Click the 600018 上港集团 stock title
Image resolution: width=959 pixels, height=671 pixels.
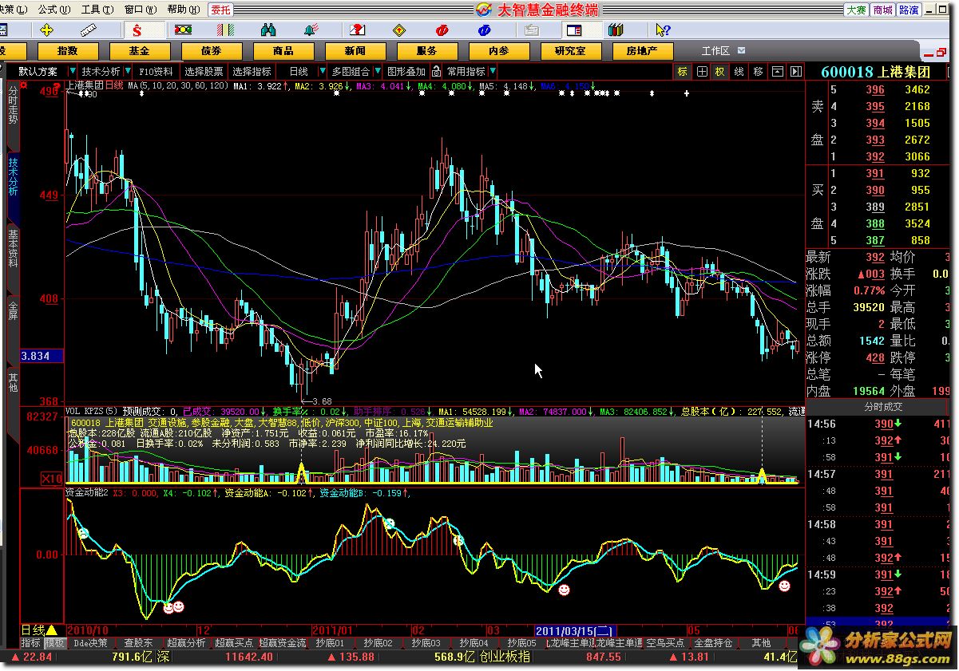tap(876, 71)
